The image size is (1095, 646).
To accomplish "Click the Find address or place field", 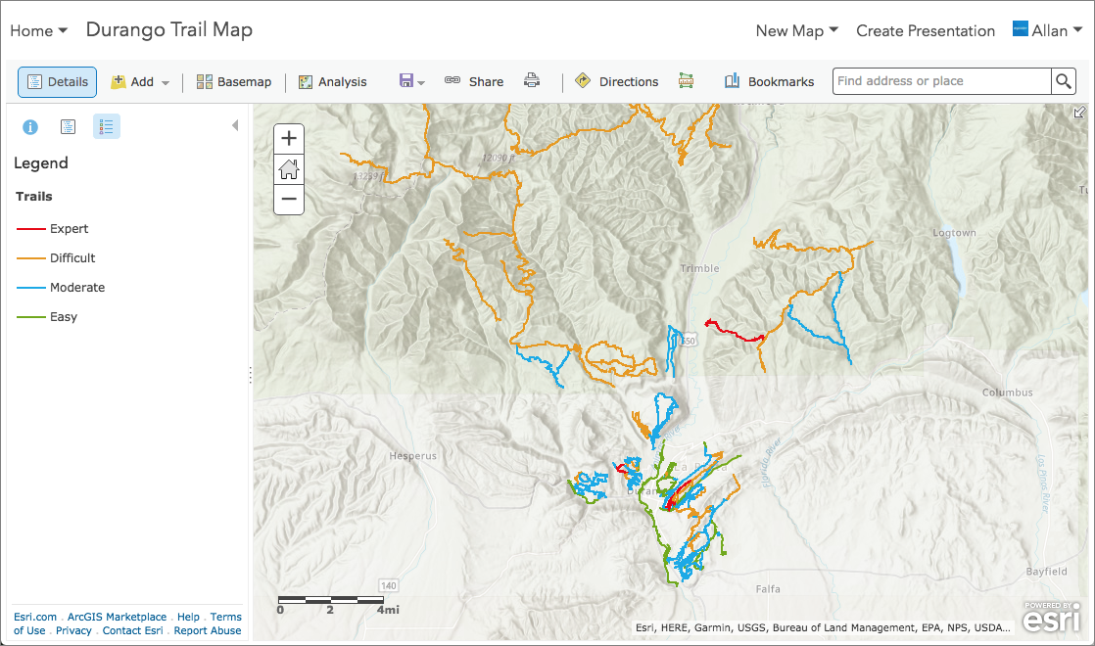I will click(941, 81).
